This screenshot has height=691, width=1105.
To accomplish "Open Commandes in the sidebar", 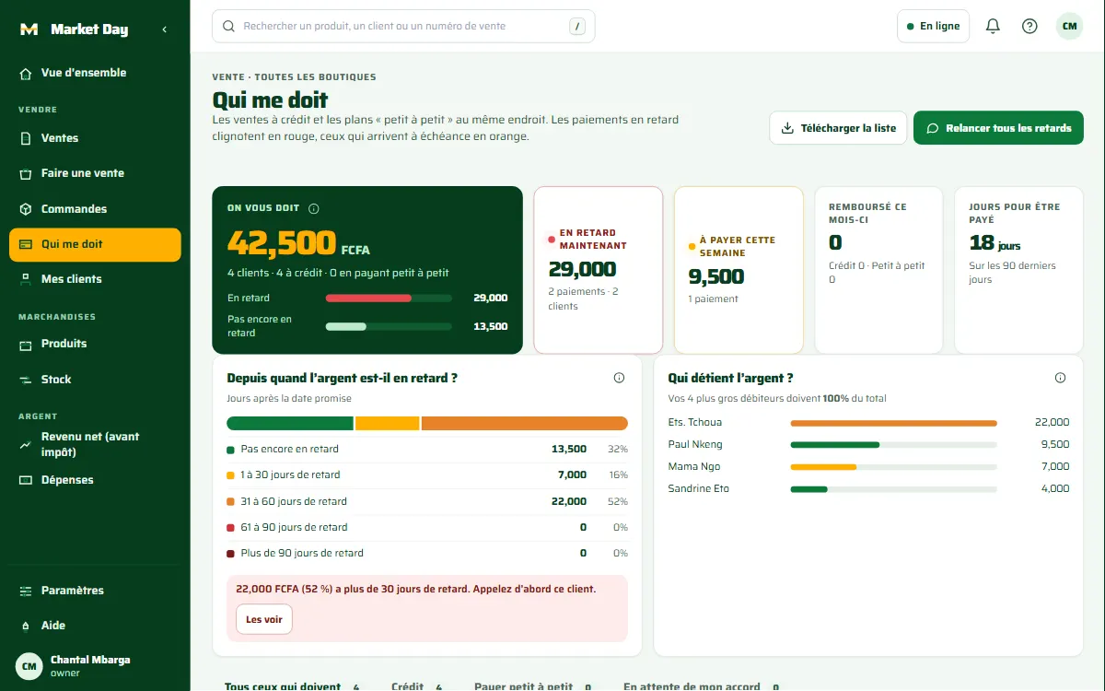I will [x=95, y=209].
